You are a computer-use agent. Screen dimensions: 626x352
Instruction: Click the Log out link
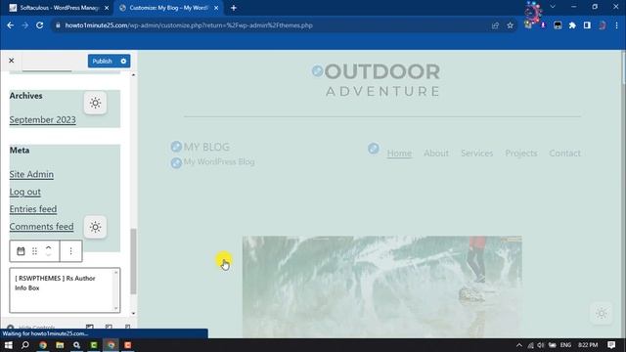click(25, 192)
